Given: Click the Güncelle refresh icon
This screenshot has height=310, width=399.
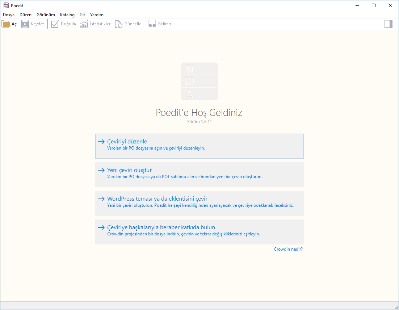Looking at the screenshot, I should pyautogui.click(x=119, y=24).
